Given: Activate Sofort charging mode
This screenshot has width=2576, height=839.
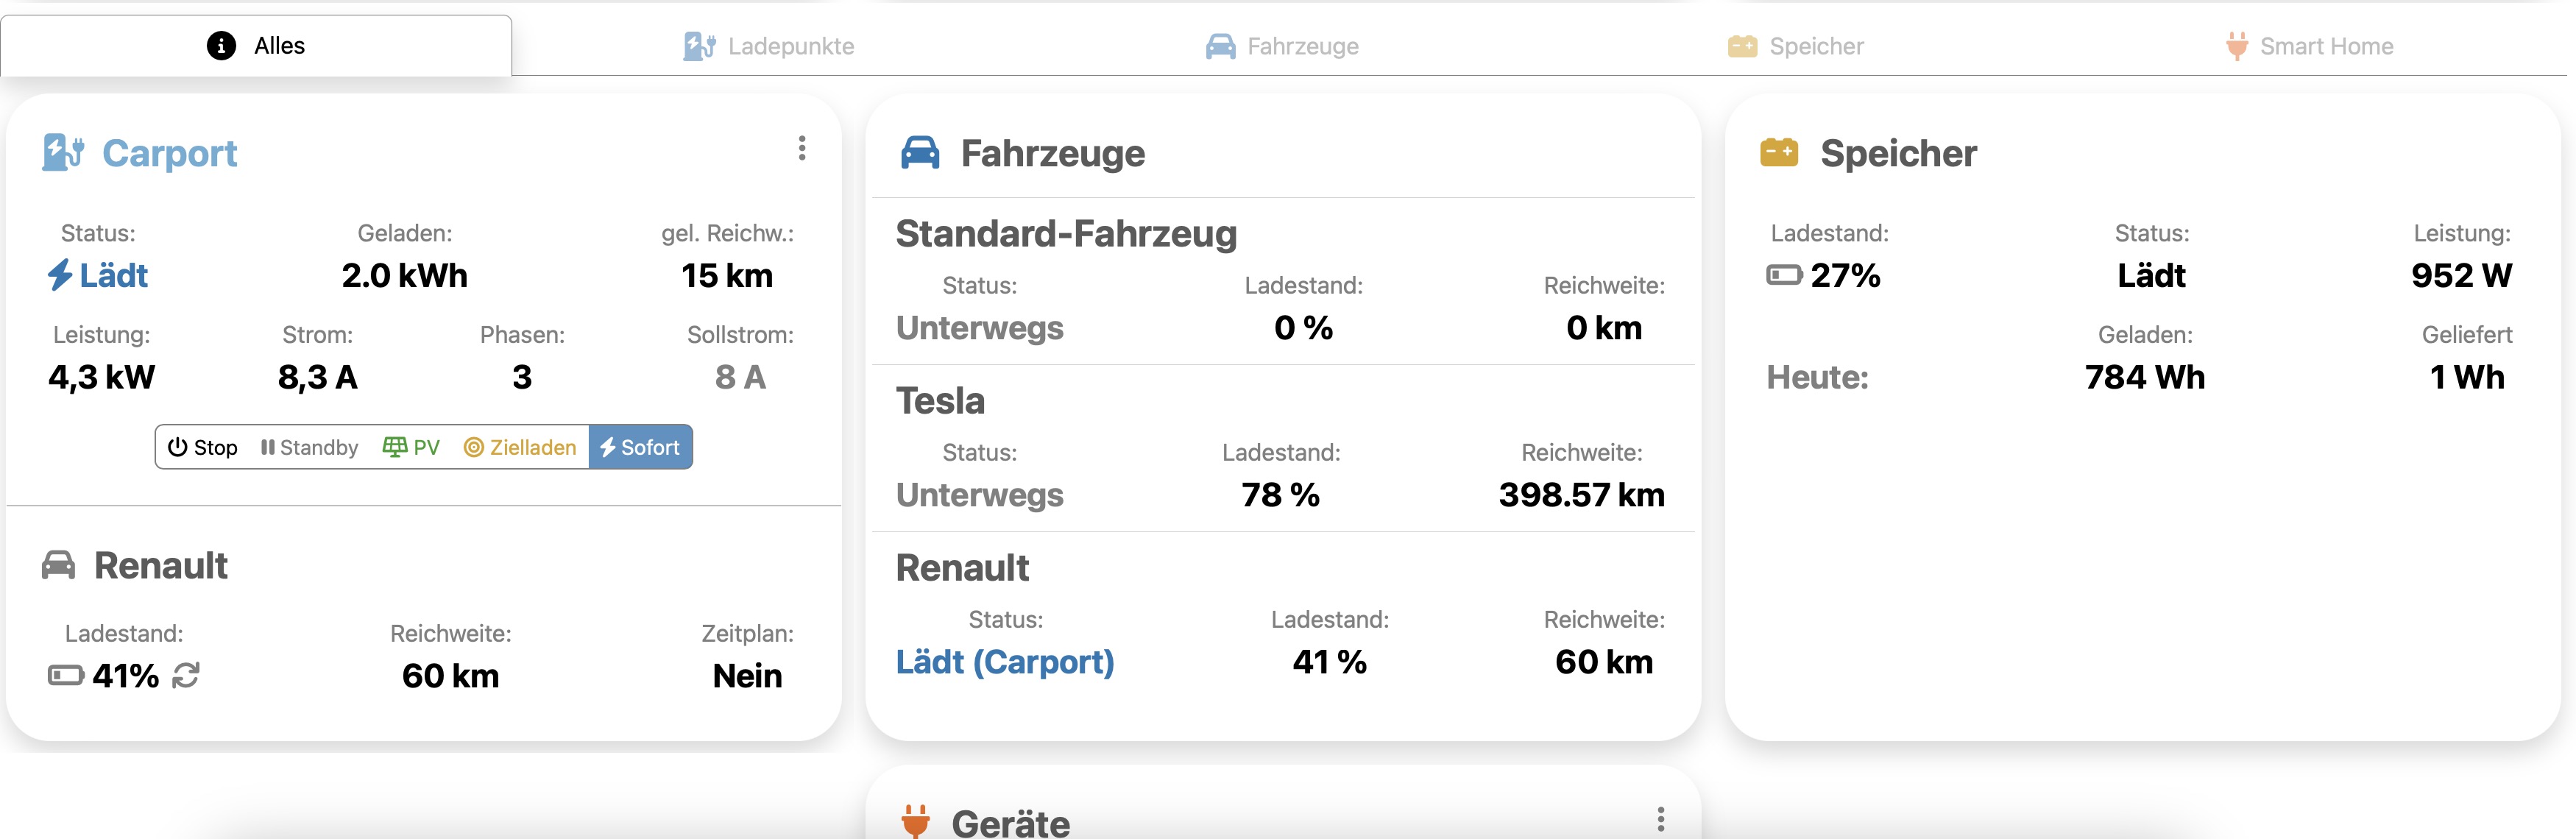Looking at the screenshot, I should pos(640,447).
